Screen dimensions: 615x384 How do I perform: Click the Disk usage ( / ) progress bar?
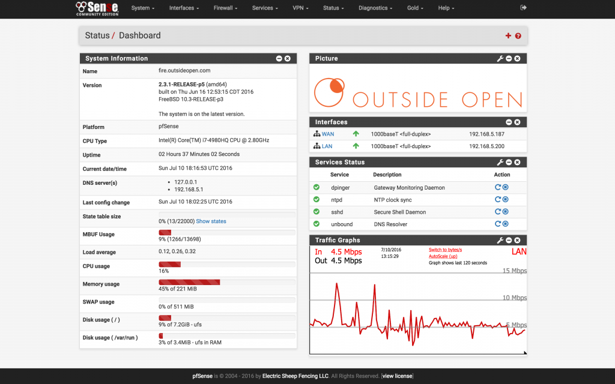coord(226,318)
